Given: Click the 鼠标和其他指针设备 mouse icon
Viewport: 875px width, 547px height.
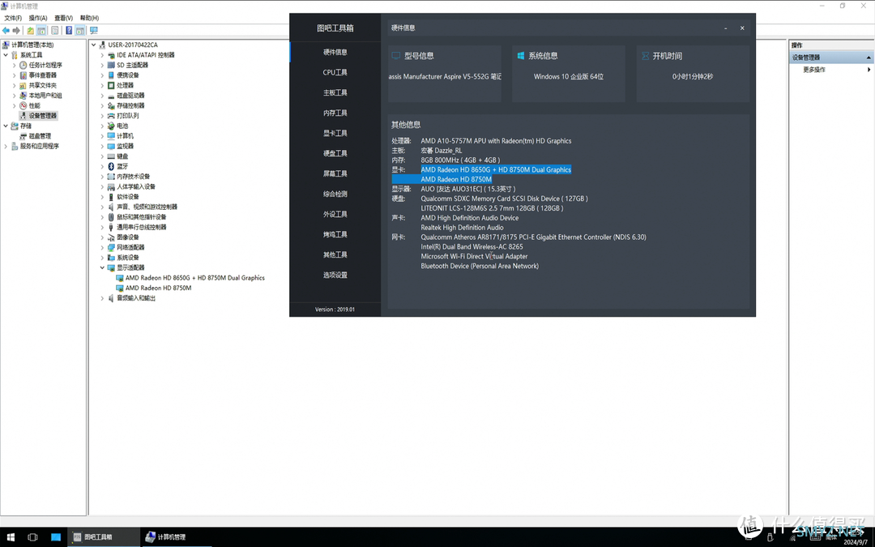Looking at the screenshot, I should [111, 217].
